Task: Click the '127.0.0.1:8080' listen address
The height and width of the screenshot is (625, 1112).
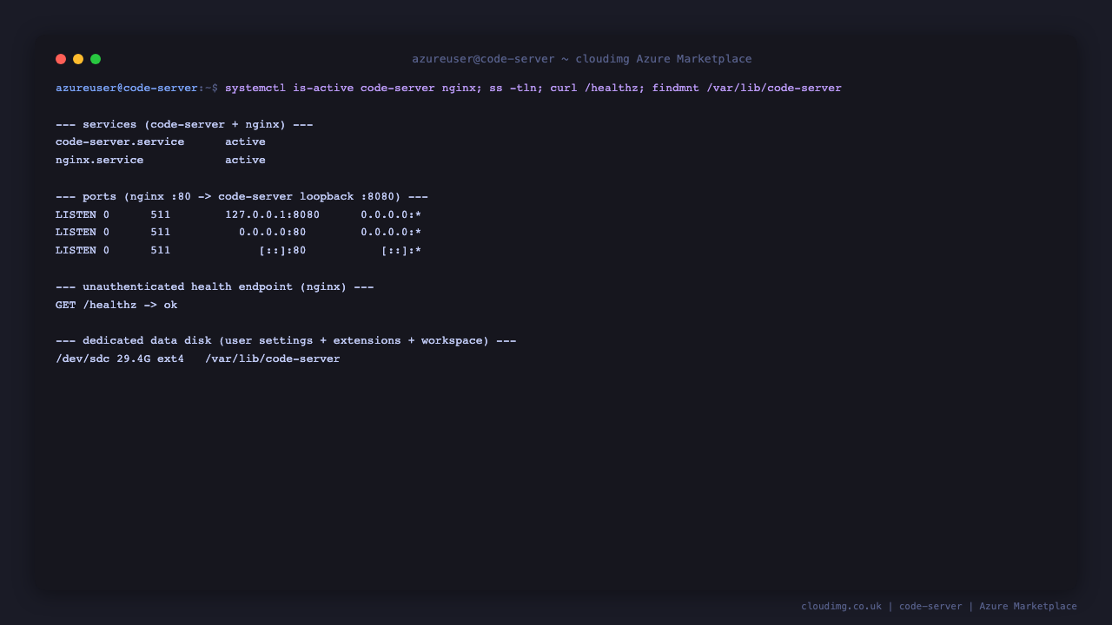Action: [x=272, y=214]
